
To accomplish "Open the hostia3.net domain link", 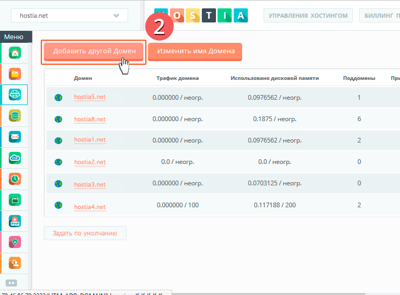I will [90, 184].
